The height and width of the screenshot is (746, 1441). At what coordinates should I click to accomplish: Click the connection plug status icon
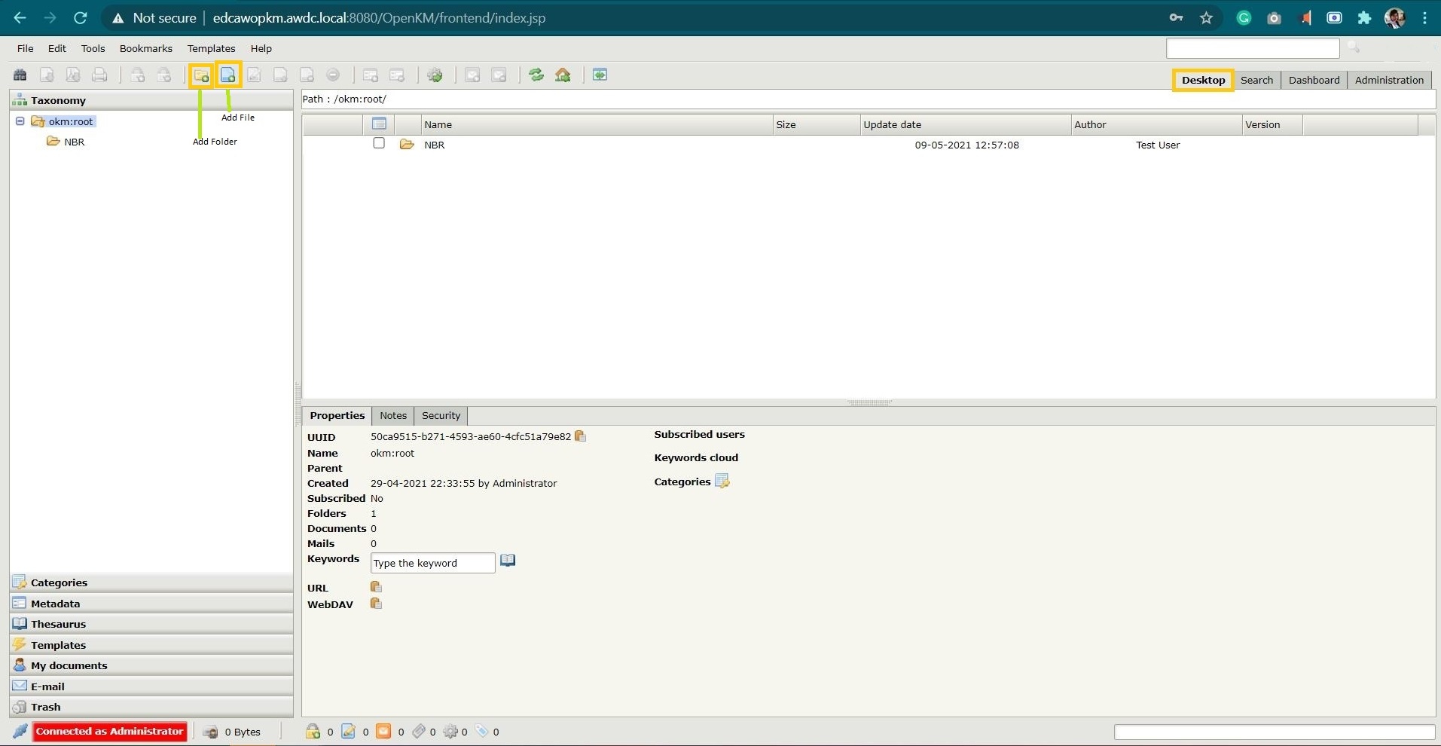point(20,731)
